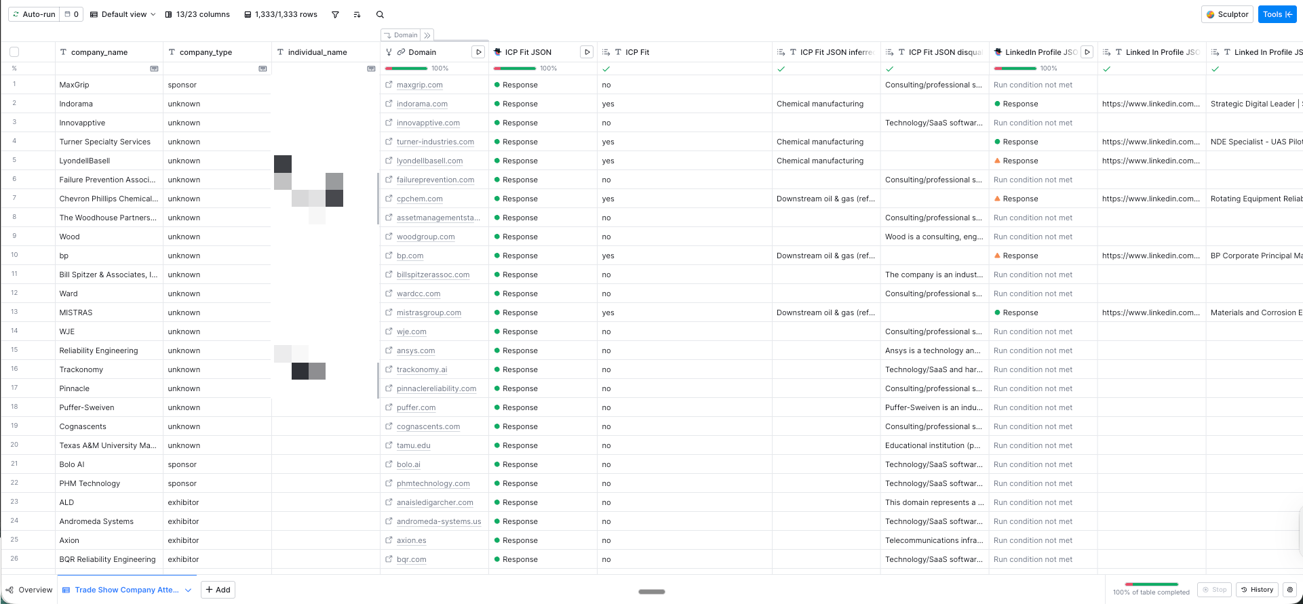Click 'Run condition not met' for MaxGrip
Image resolution: width=1303 pixels, height=604 pixels.
1043,85
